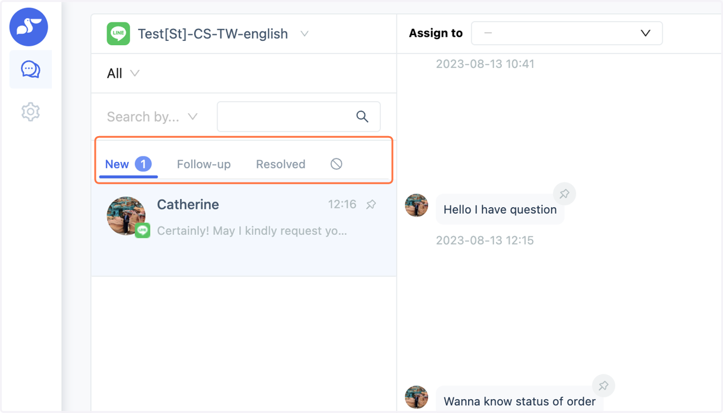Click the small LINE badge on Catherine's avatar
723x413 pixels.
pos(142,230)
